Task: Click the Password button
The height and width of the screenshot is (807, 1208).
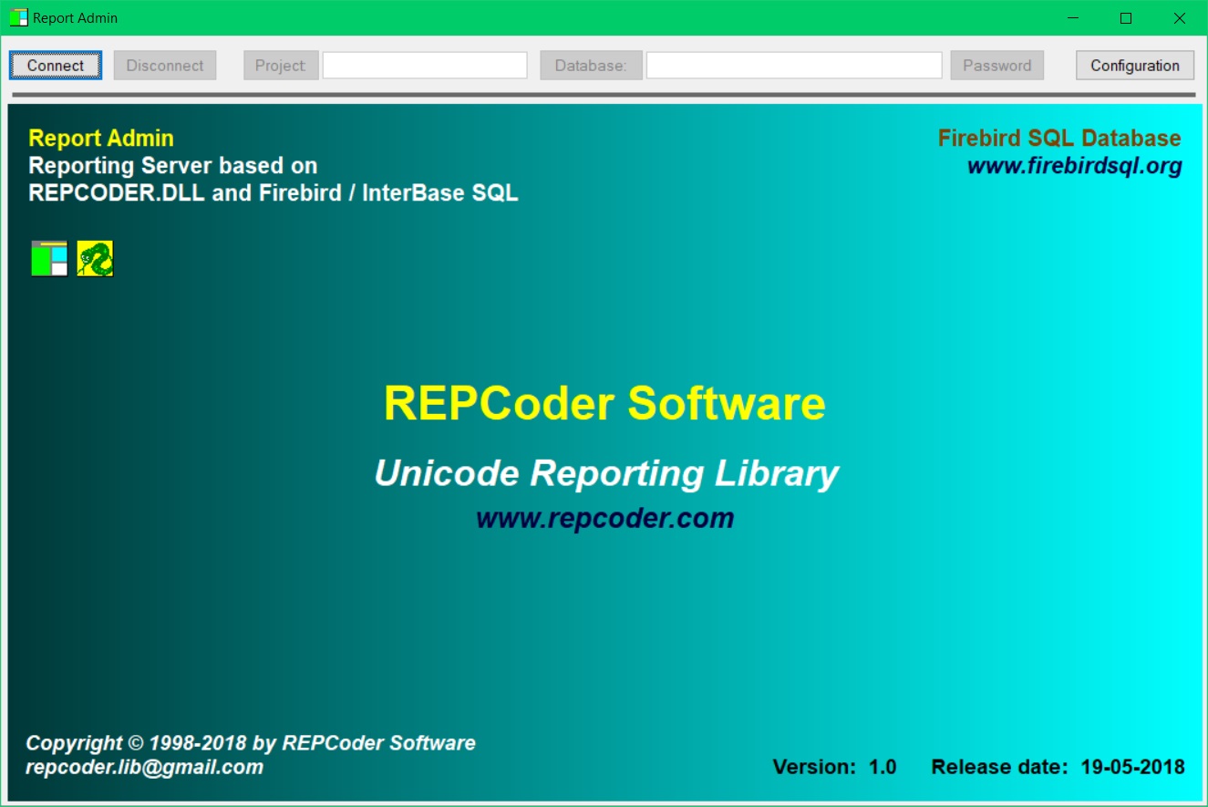Action: tap(997, 66)
